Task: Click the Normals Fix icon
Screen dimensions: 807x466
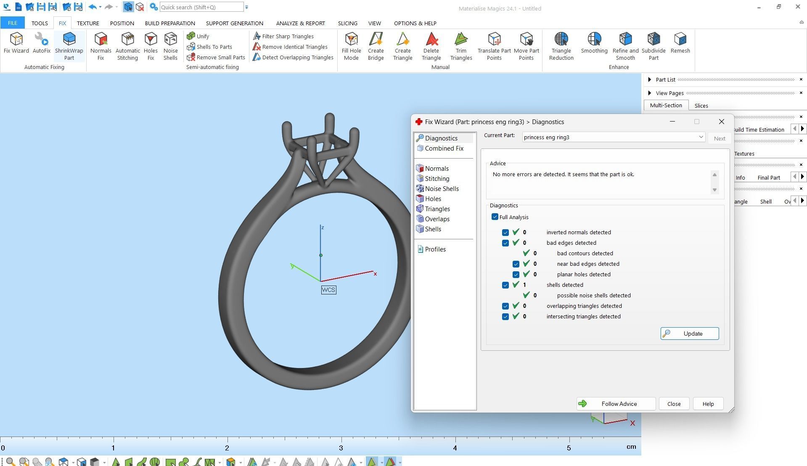Action: coord(101,46)
